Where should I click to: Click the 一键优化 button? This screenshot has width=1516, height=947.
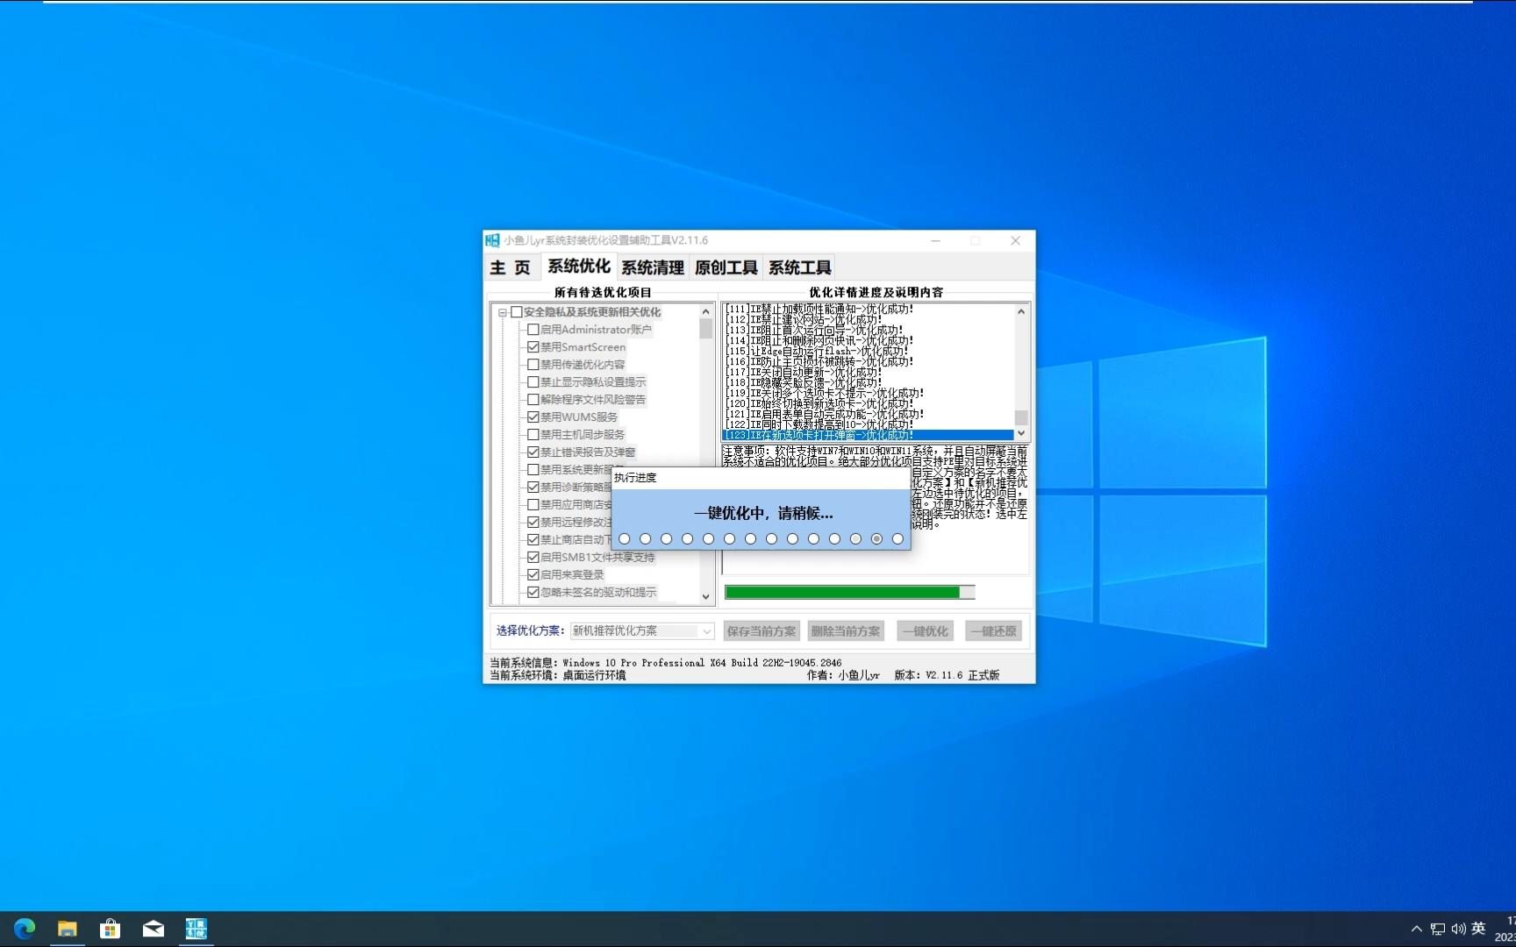tap(925, 631)
